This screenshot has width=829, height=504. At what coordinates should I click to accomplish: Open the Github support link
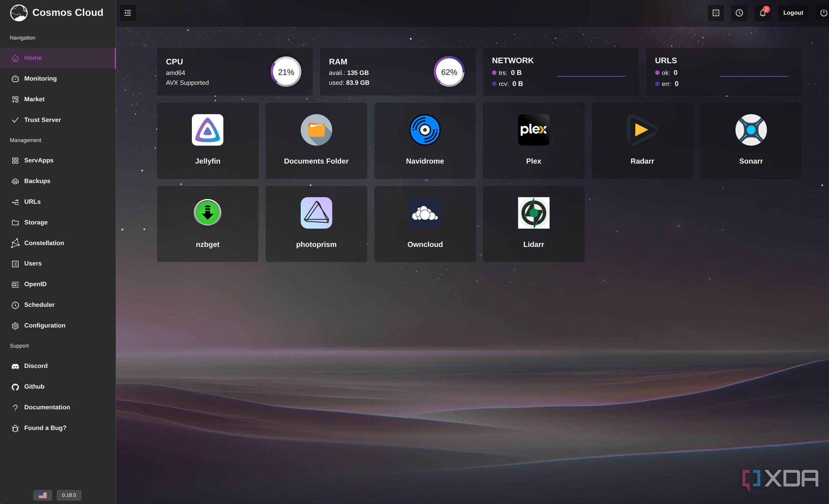[58, 387]
